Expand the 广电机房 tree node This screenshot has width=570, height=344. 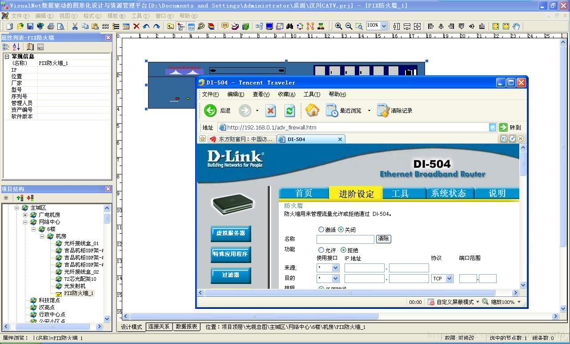[x=25, y=215]
